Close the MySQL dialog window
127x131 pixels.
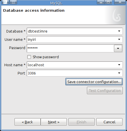pos(120,2)
